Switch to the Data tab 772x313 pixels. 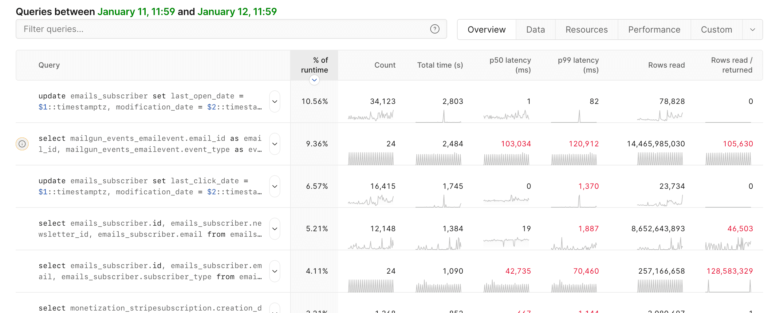535,29
